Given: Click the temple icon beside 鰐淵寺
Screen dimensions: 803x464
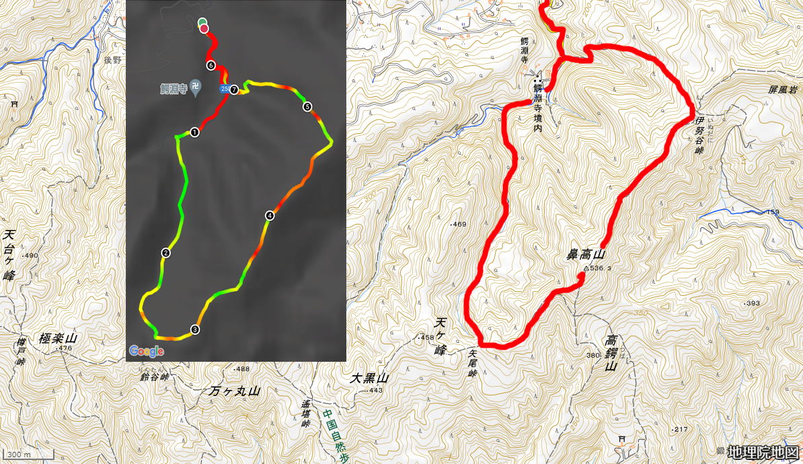Looking at the screenshot, I should pos(195,87).
